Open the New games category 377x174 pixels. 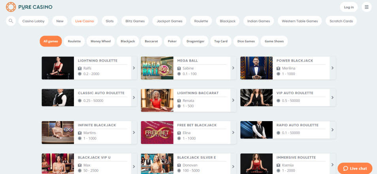(60, 21)
